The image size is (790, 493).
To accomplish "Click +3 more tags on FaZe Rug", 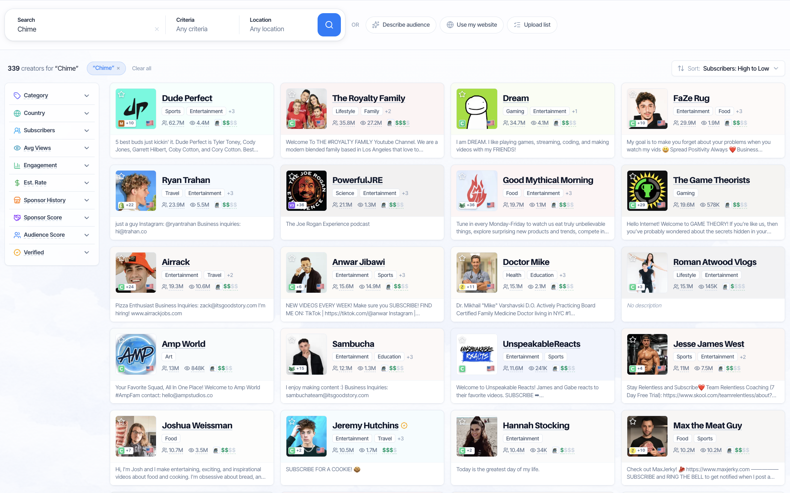I will 739,111.
